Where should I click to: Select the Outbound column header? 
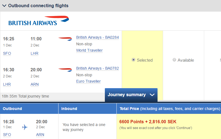(x=12, y=109)
